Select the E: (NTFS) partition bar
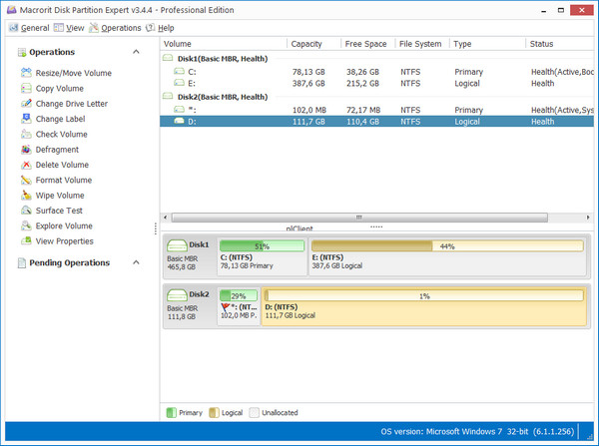 coord(446,257)
